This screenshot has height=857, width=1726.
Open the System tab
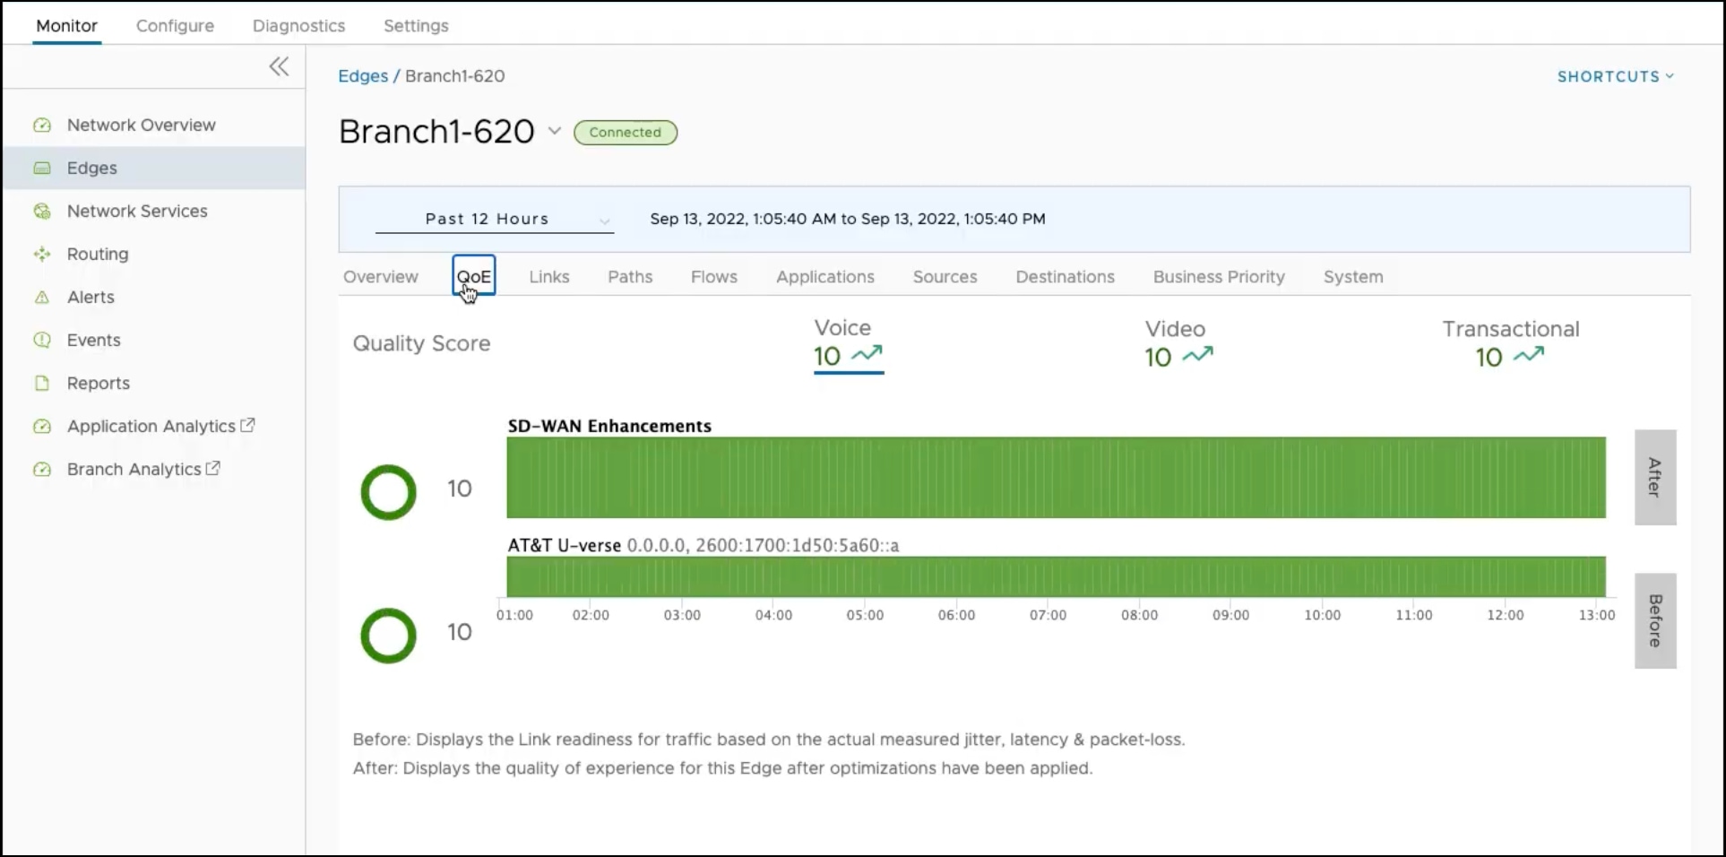(1353, 277)
